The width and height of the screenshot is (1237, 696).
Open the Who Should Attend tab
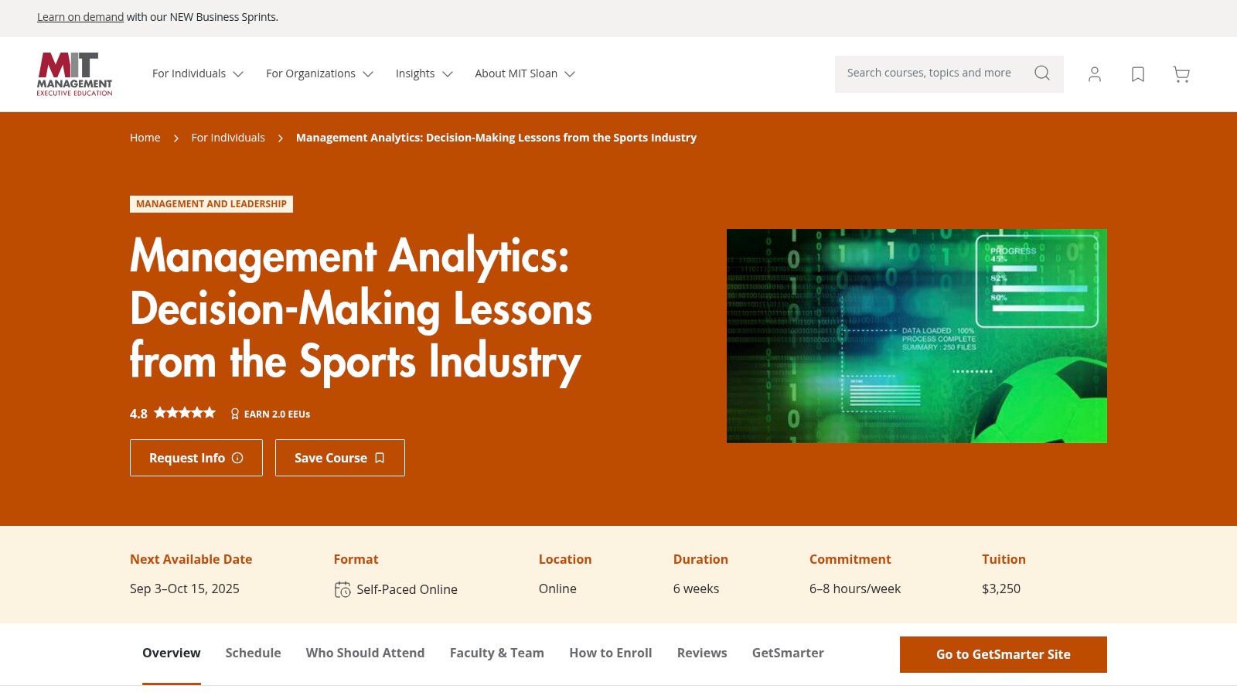click(365, 653)
